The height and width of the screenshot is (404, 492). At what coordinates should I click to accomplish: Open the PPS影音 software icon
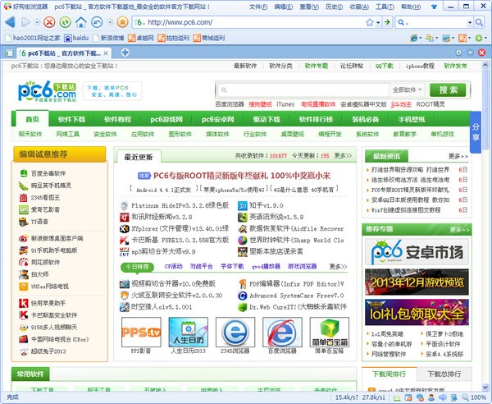click(x=141, y=332)
